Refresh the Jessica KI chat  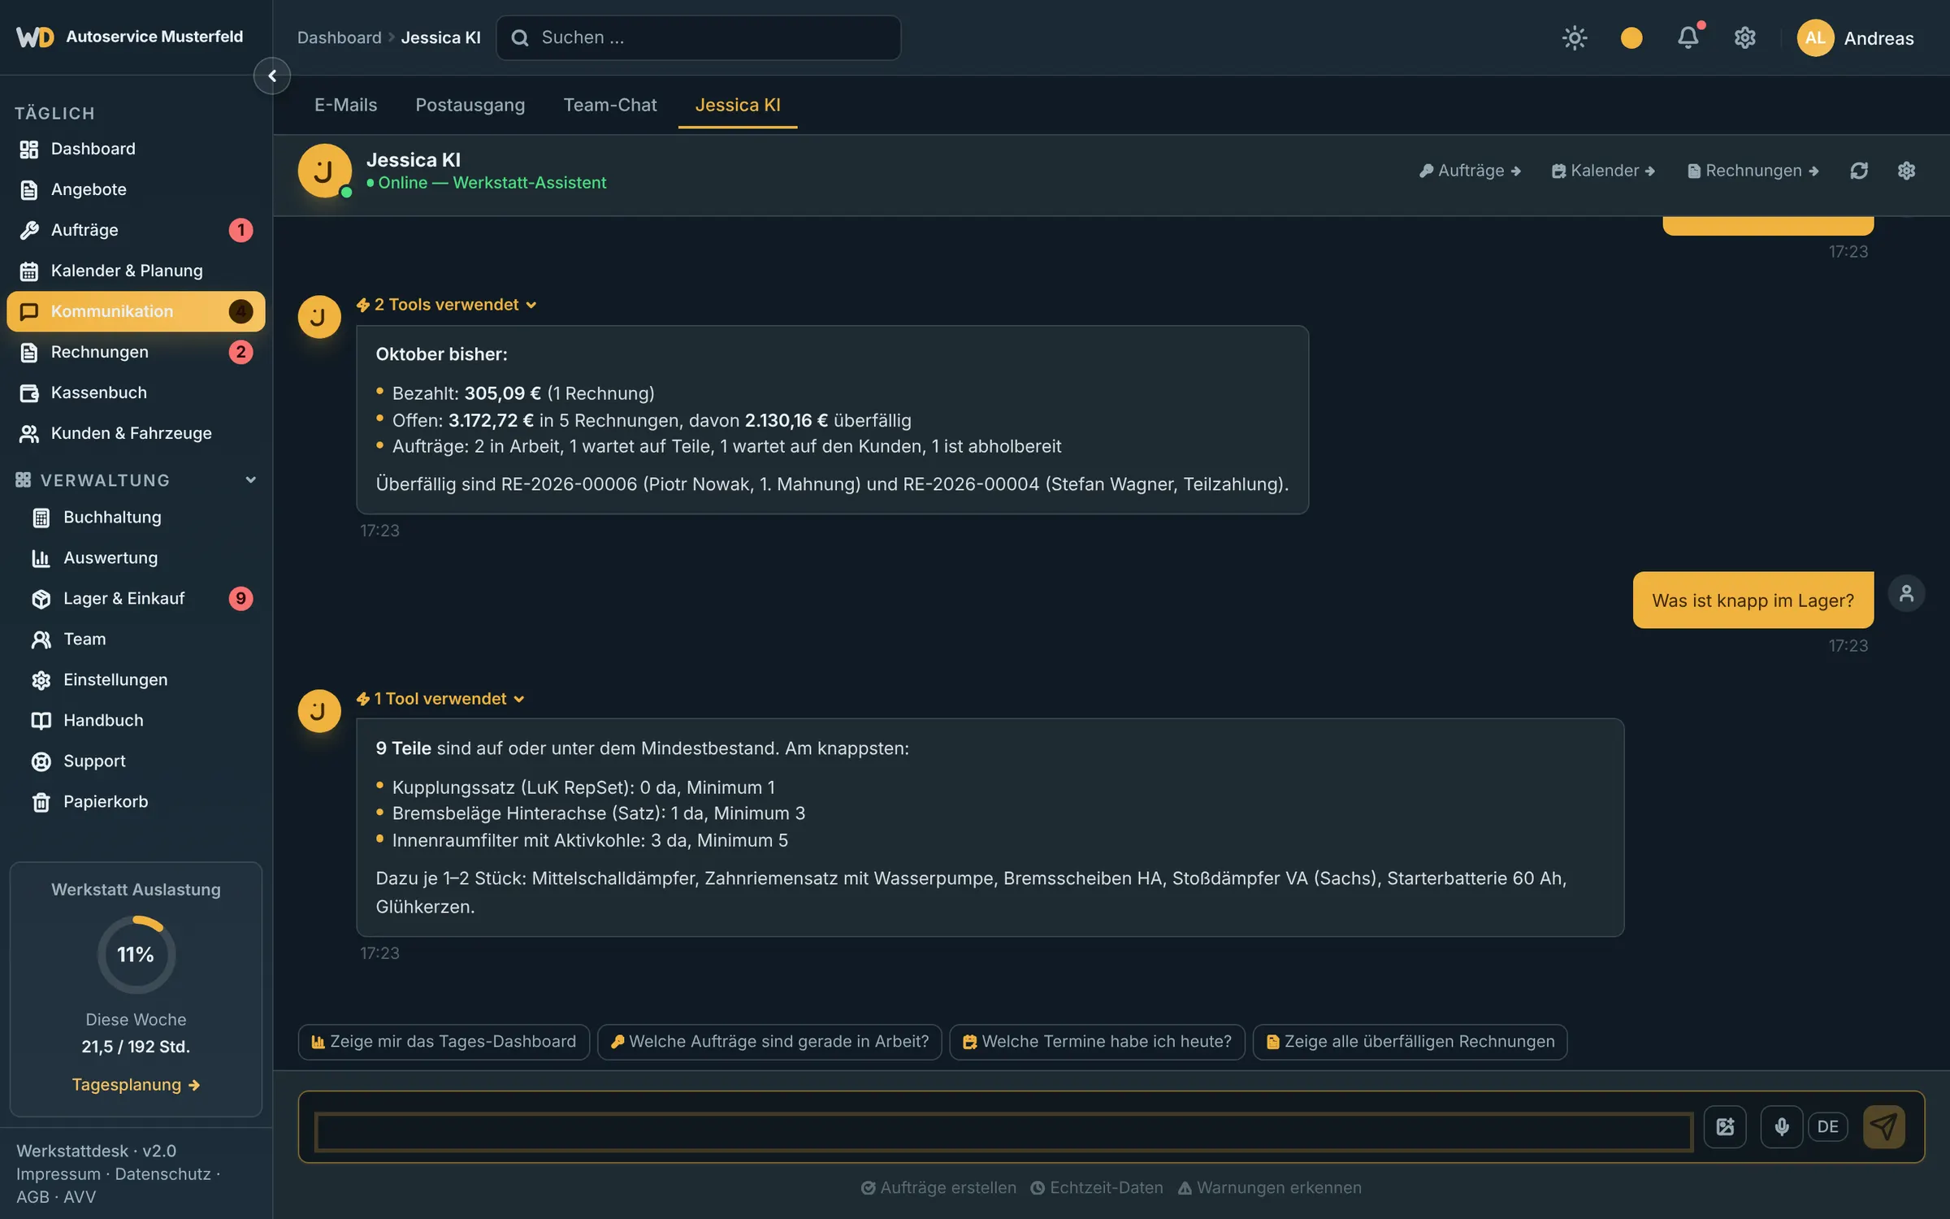pyautogui.click(x=1859, y=171)
